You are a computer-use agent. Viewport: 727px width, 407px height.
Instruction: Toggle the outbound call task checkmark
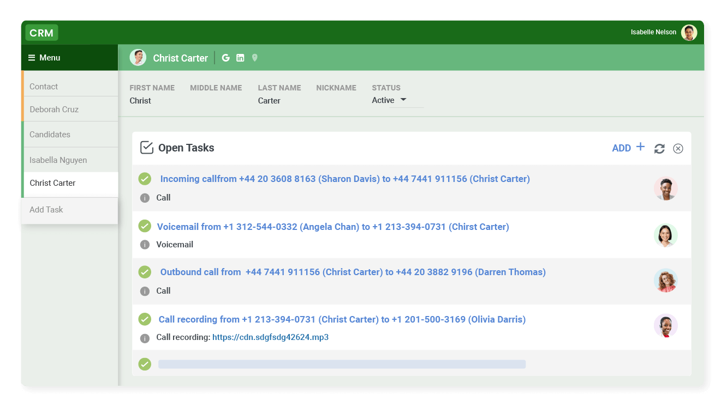click(145, 271)
